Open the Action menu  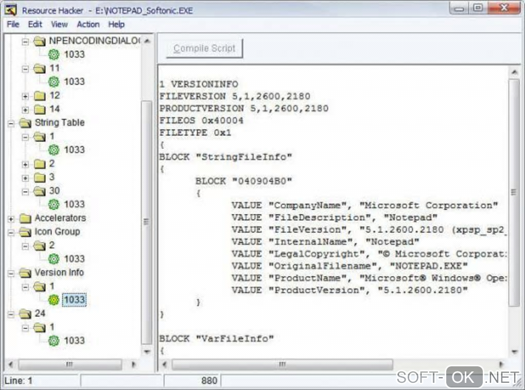pyautogui.click(x=88, y=24)
